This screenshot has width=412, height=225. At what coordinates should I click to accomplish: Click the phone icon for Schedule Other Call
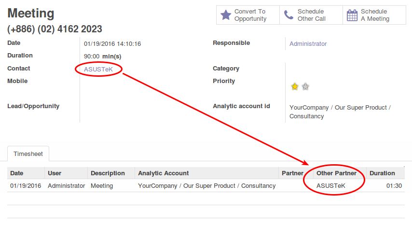(x=288, y=15)
